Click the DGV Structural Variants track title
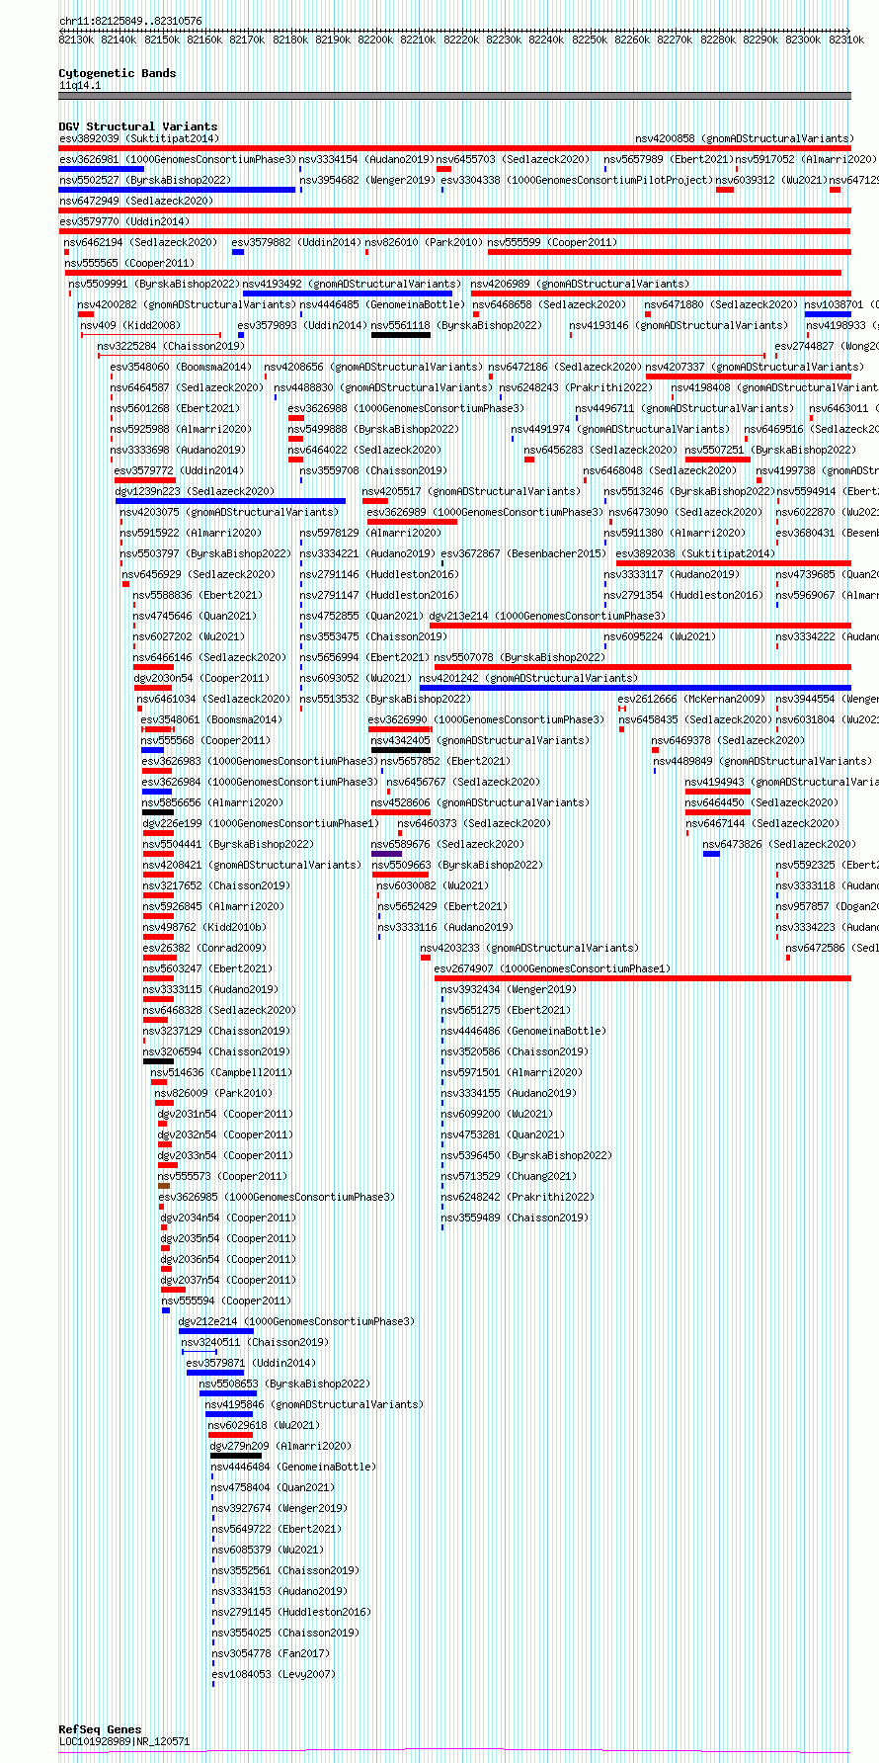Viewport: 879px width, 1763px height. 138,126
